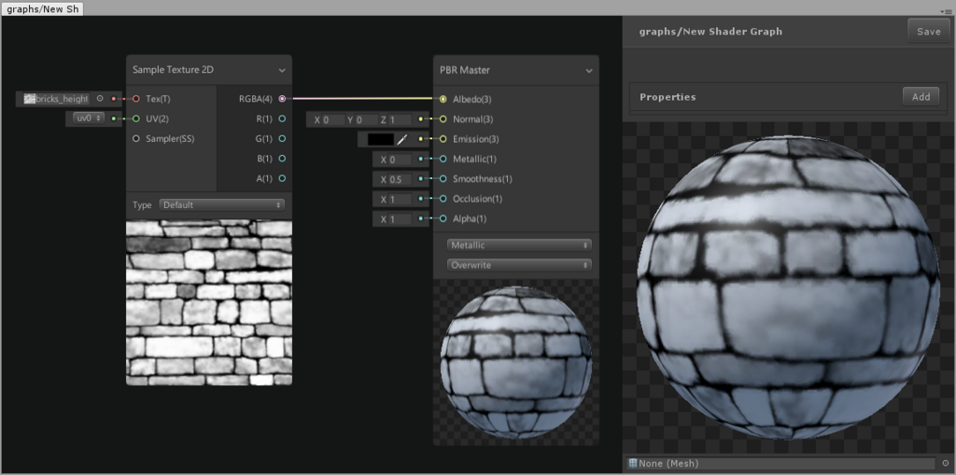956x475 pixels.
Task: Click the Smoothness(1) input port
Action: (443, 179)
